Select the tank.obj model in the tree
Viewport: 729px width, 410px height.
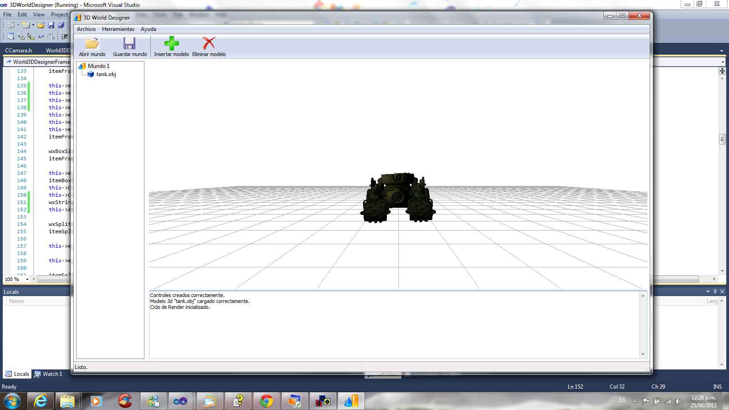click(x=106, y=74)
